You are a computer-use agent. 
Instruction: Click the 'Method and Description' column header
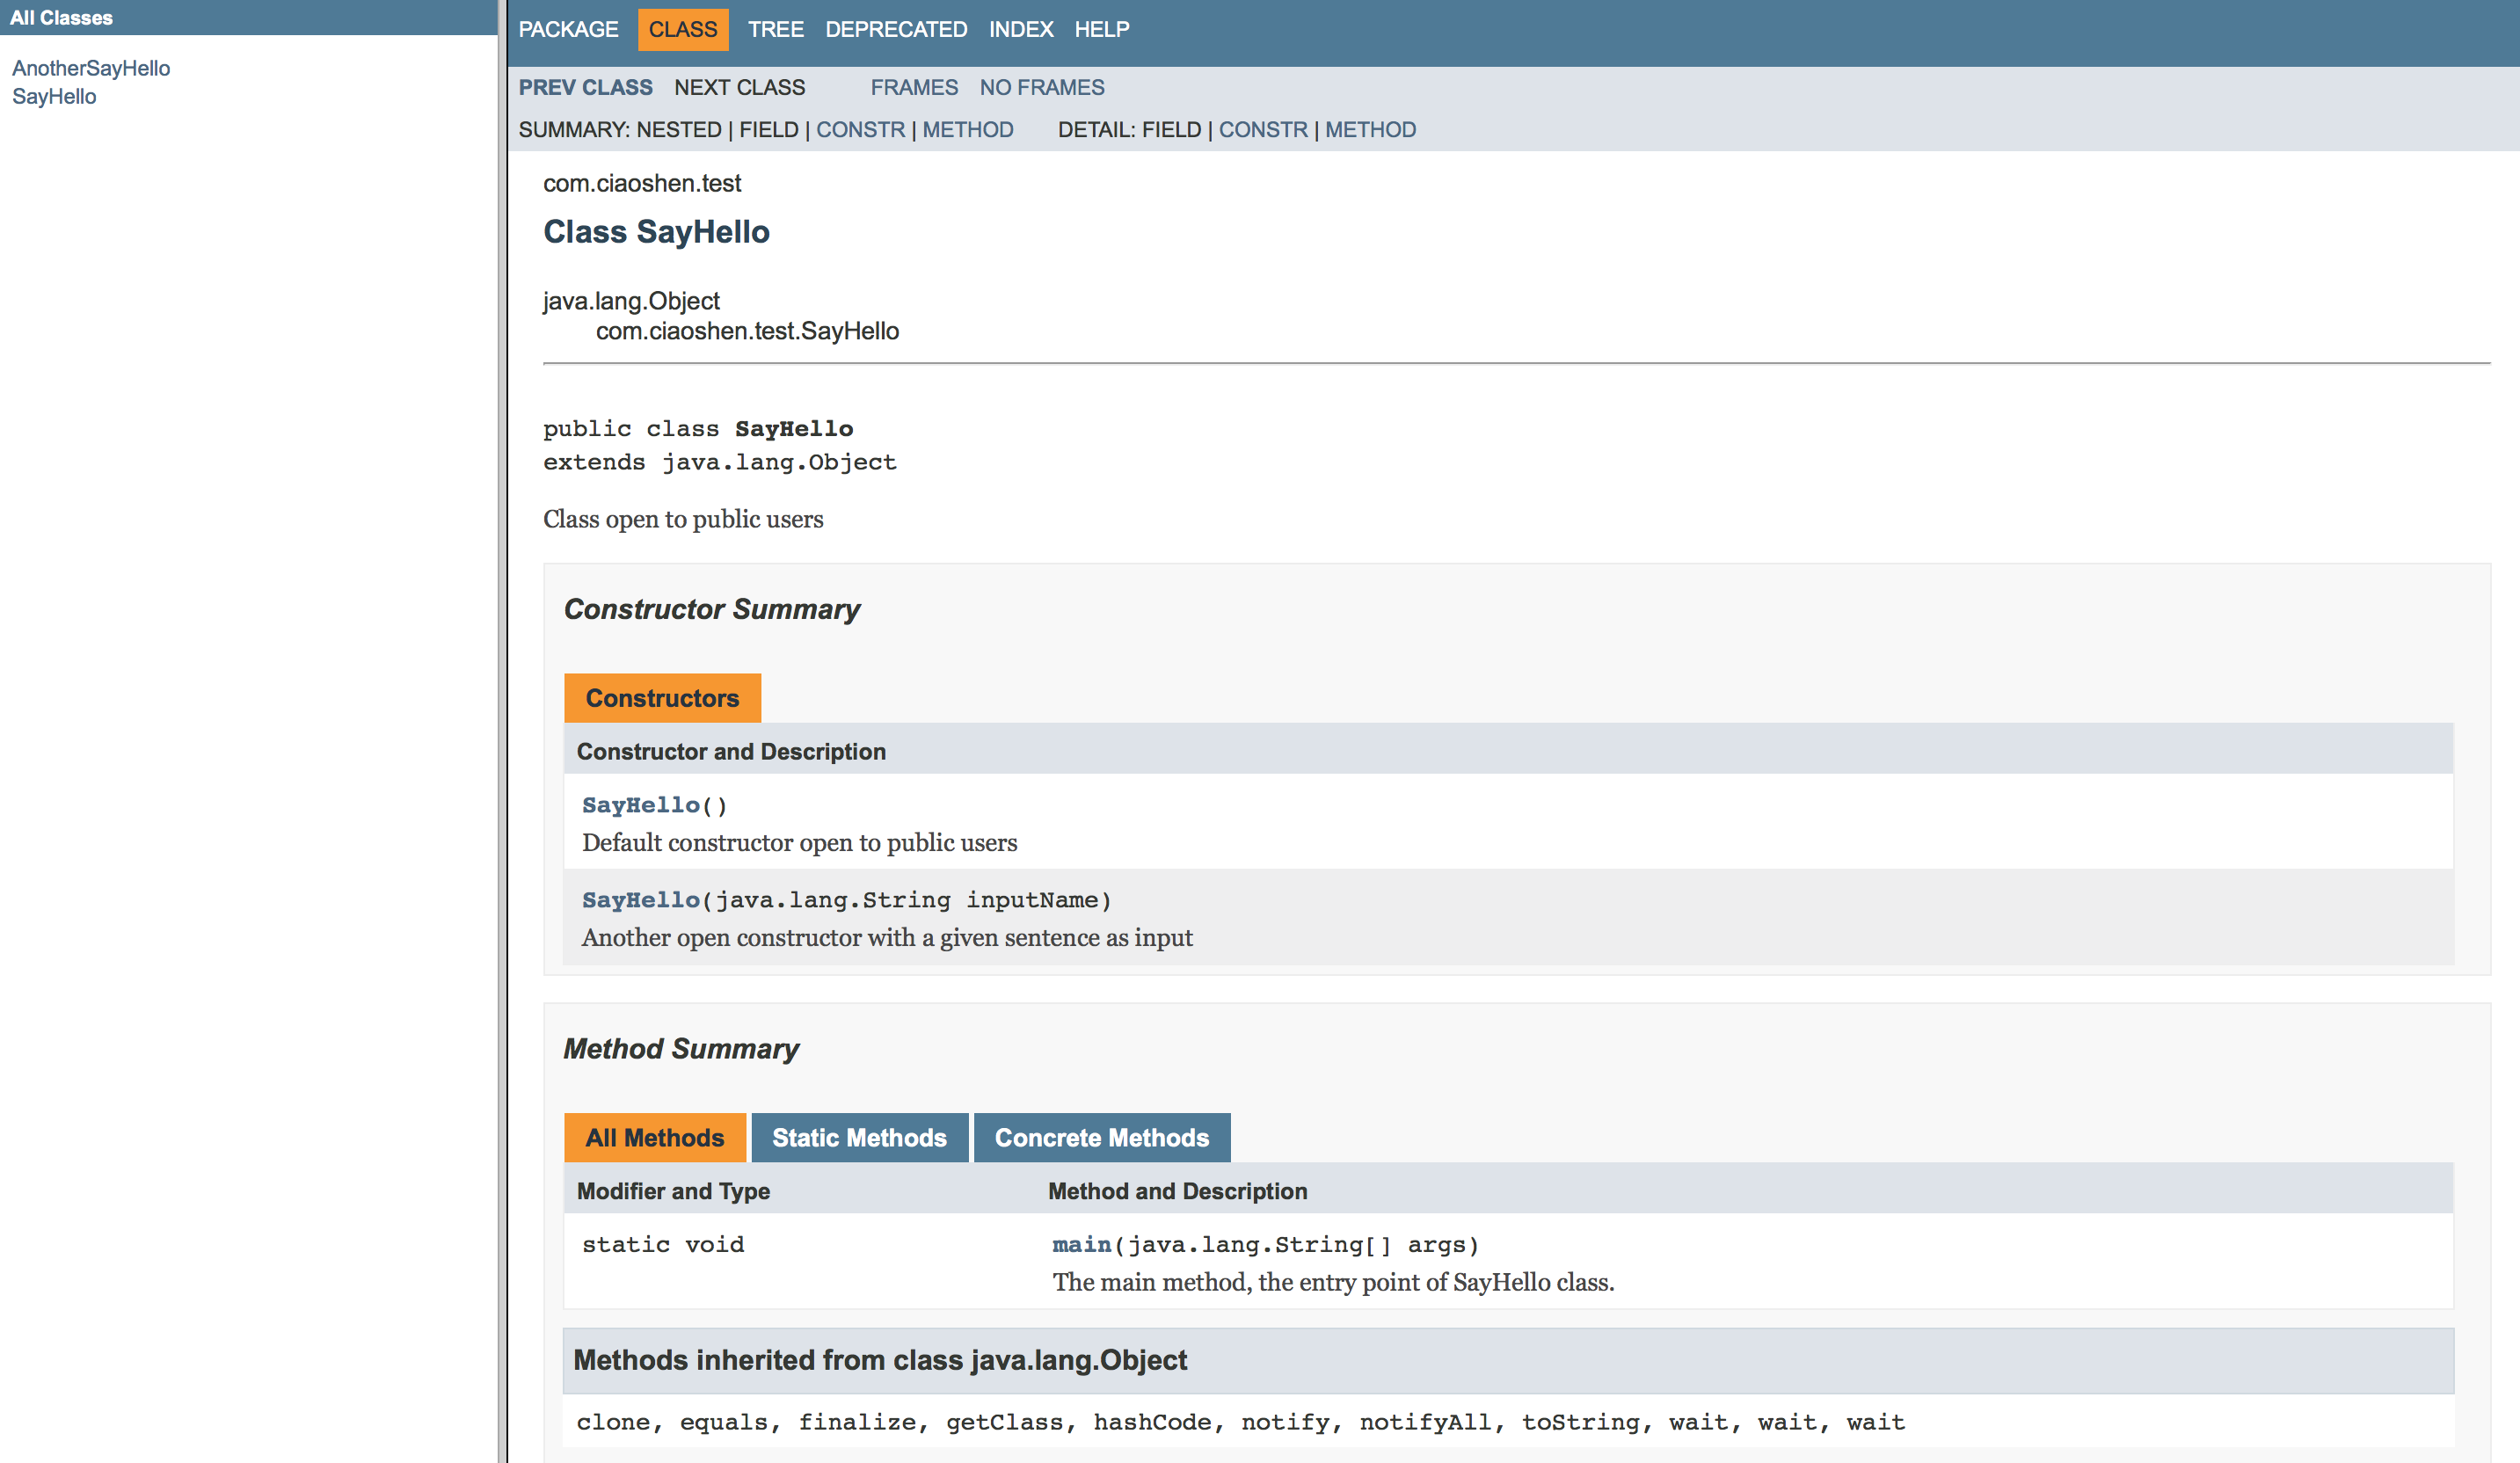tap(1177, 1191)
